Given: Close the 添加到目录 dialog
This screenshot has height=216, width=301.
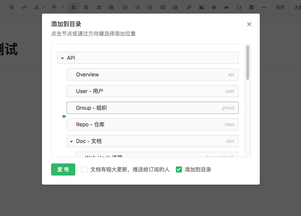Looking at the screenshot, I should click(249, 24).
